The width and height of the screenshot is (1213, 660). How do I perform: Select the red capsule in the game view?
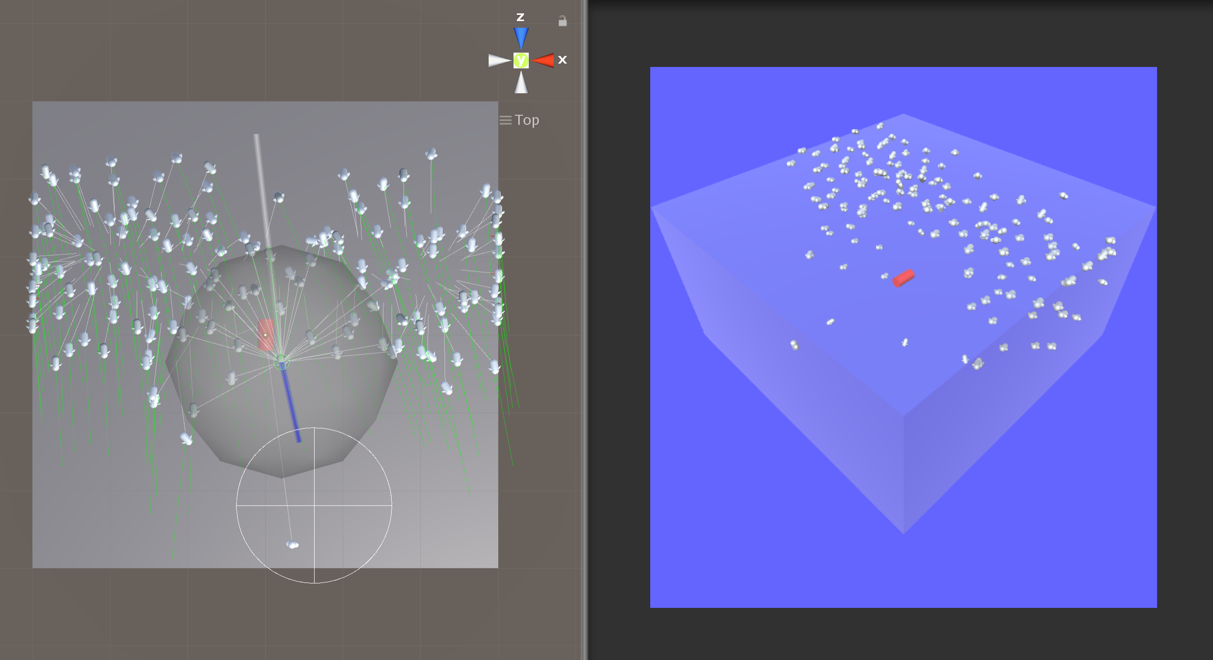point(903,278)
